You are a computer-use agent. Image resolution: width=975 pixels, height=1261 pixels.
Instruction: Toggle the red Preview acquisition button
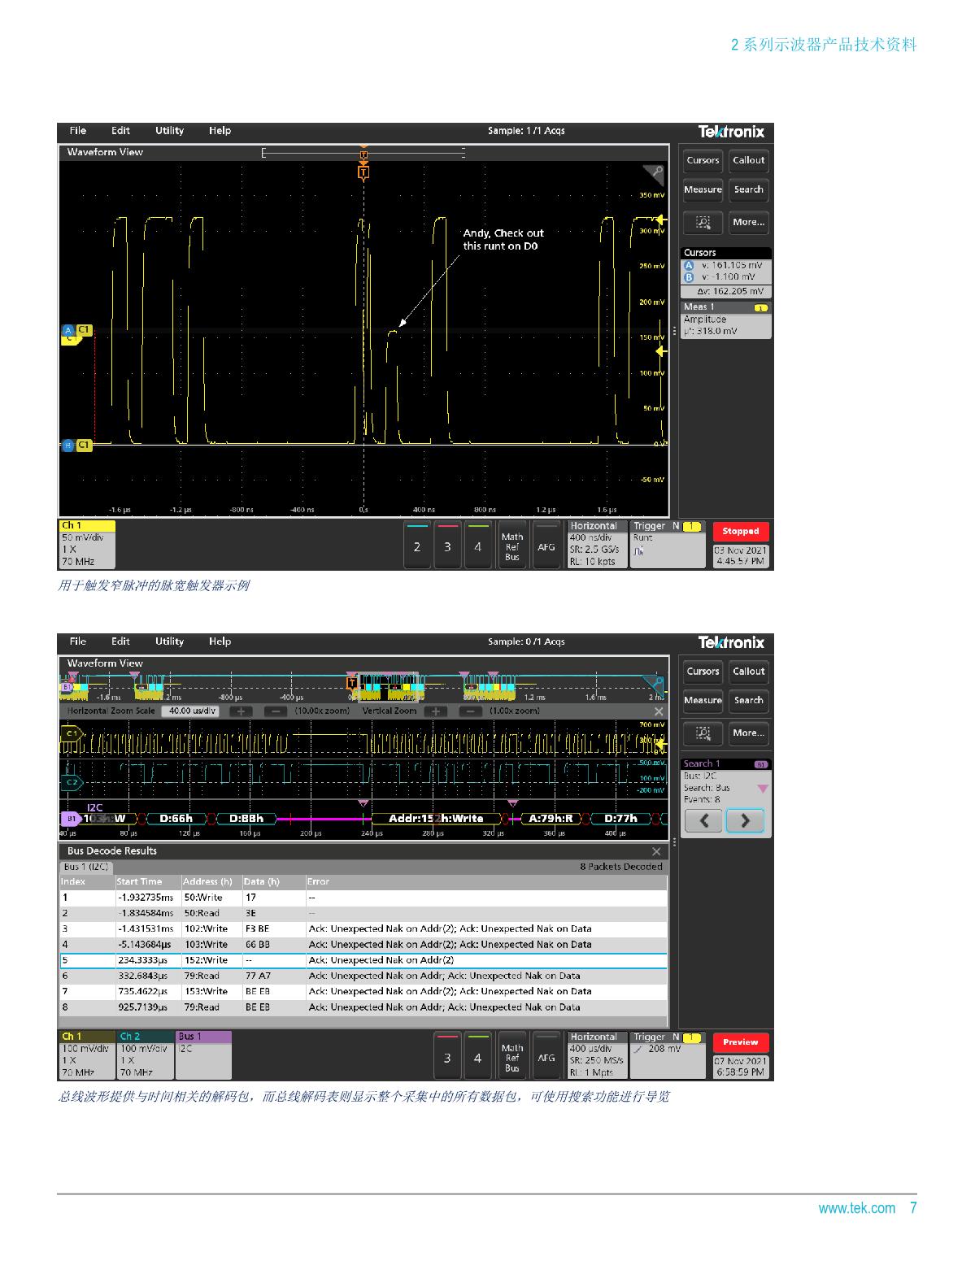740,1042
